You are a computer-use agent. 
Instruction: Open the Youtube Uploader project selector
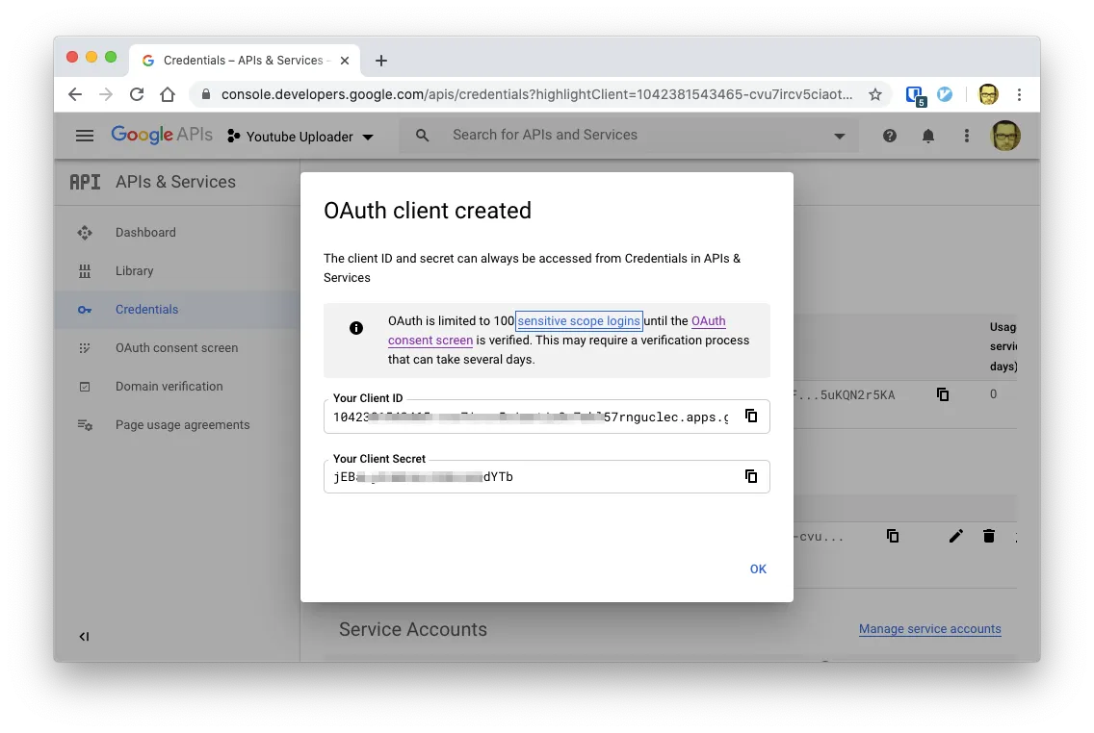point(300,137)
